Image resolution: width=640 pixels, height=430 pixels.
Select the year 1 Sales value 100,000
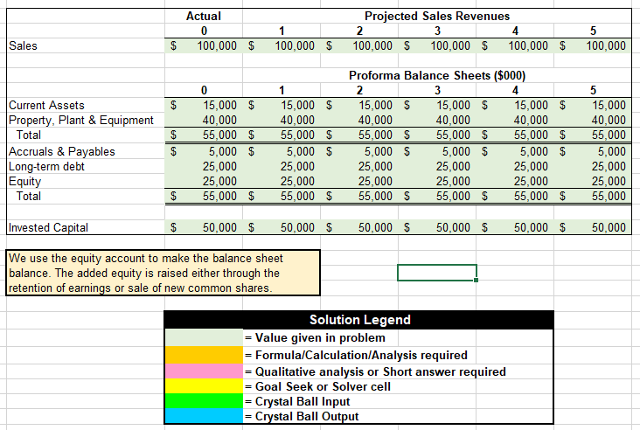click(x=295, y=45)
